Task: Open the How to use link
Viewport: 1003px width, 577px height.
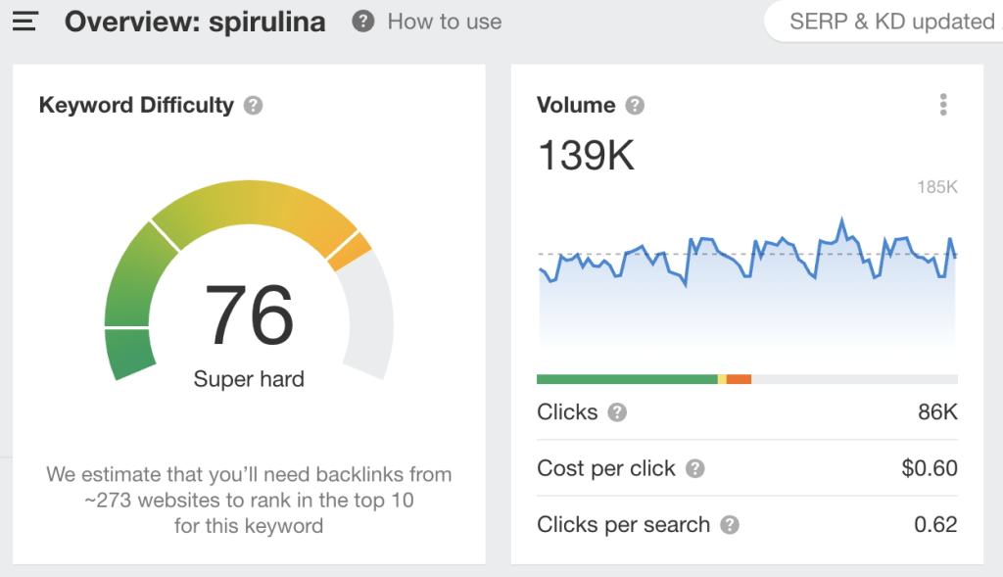Action: click(x=445, y=22)
